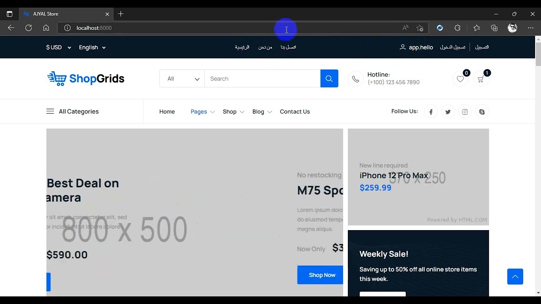The height and width of the screenshot is (304, 541).
Task: Open اتصل بنا top link
Action: pyautogui.click(x=288, y=47)
